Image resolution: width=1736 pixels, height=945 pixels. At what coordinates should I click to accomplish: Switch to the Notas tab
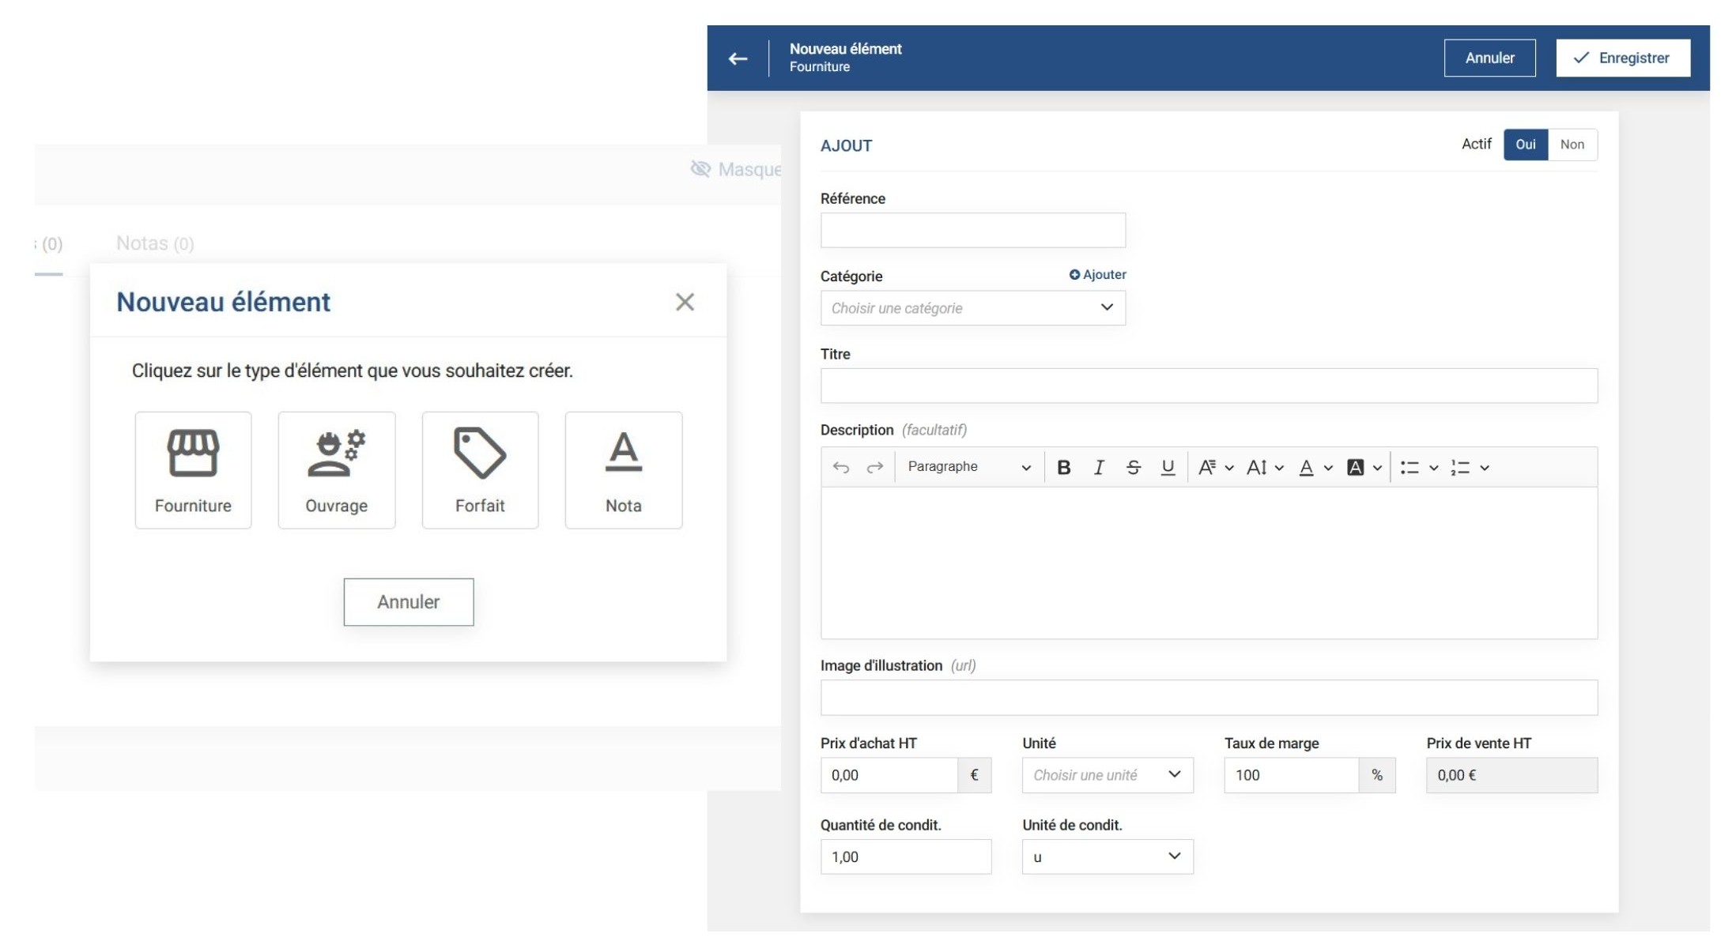point(155,243)
